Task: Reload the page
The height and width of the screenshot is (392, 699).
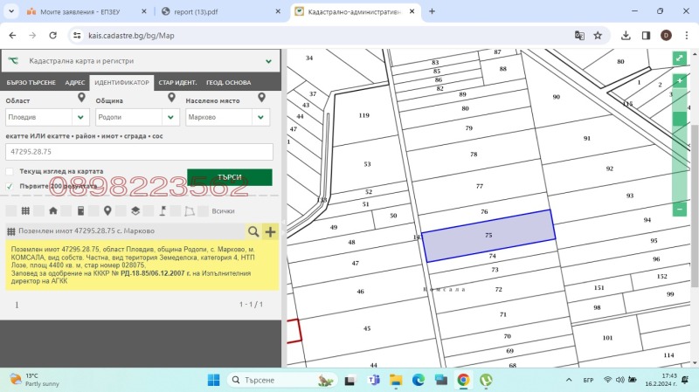Action: point(52,36)
